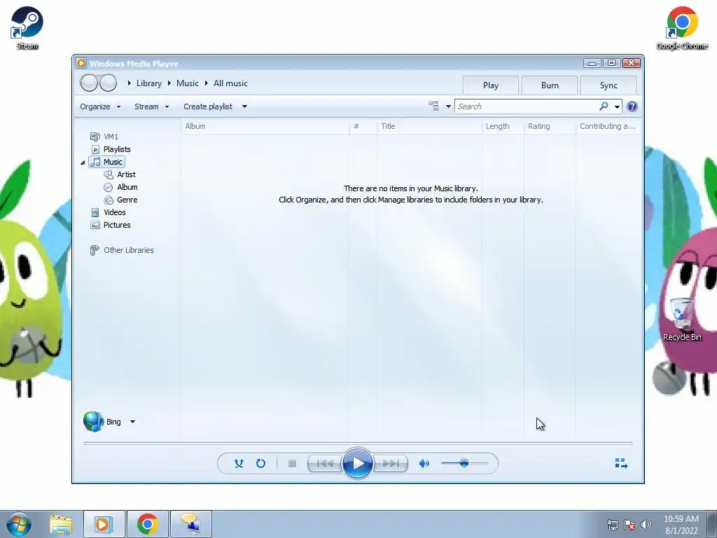
Task: Click the Next track button
Action: (x=391, y=464)
